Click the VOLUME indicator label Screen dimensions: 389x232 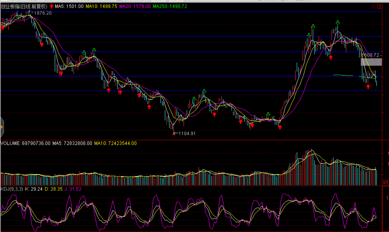click(x=25, y=143)
